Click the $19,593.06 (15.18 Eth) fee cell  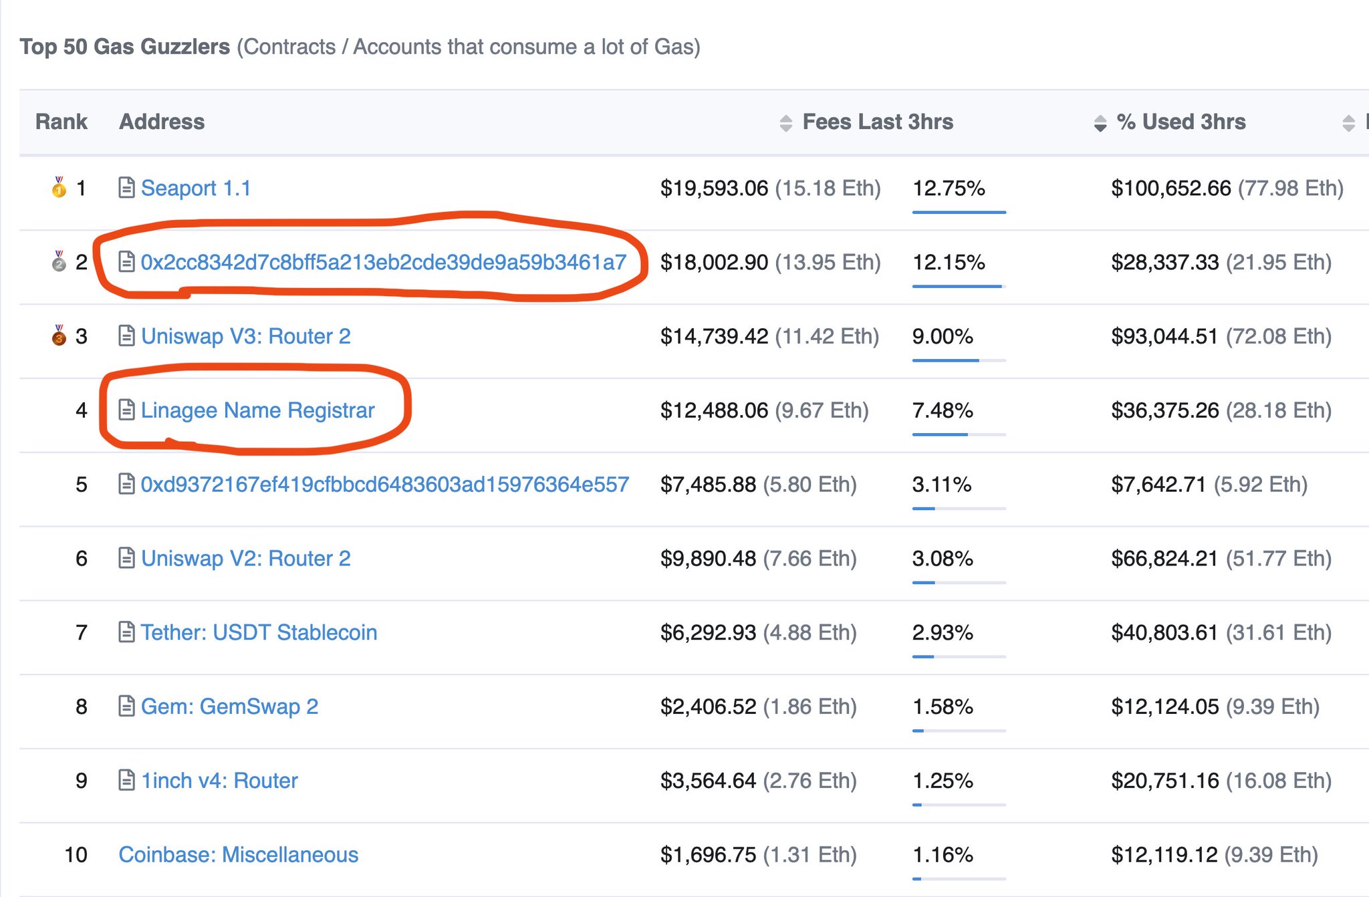771,188
